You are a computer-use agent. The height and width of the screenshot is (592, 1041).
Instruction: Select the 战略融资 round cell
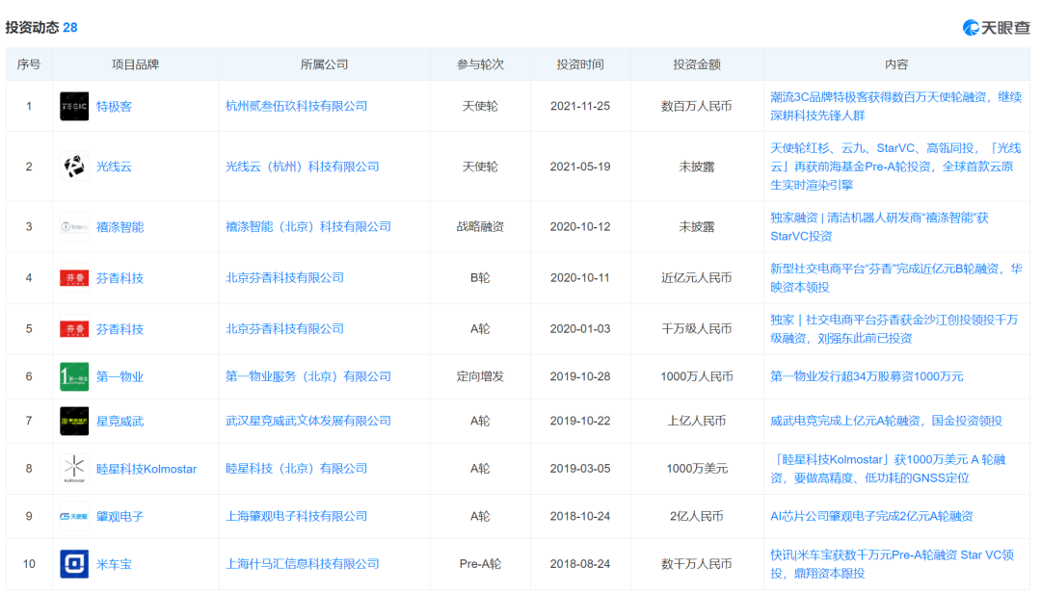tap(480, 227)
